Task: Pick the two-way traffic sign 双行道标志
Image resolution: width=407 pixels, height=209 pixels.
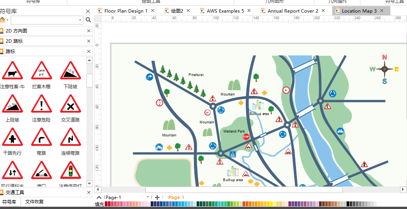Action: [x=12, y=170]
